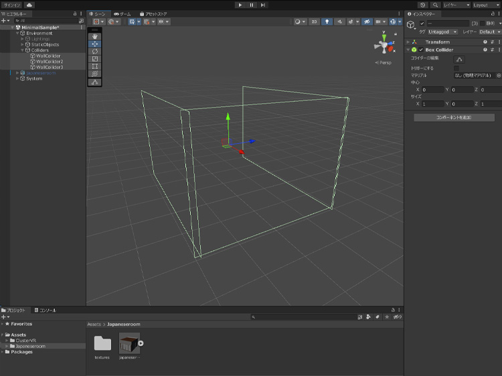Toggle scene lighting bulb icon

click(x=327, y=21)
